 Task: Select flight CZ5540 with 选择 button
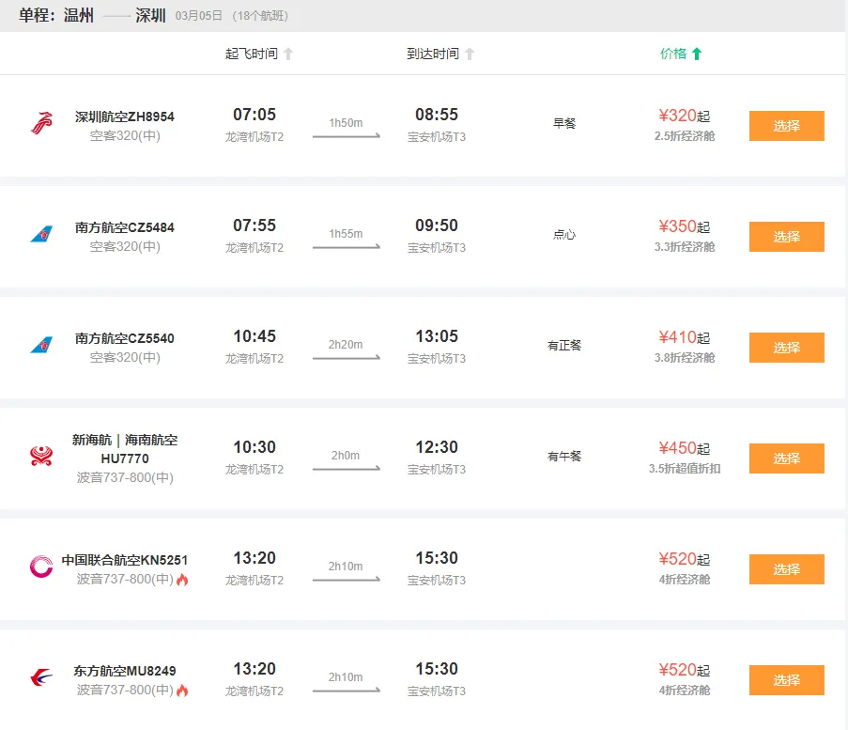pyautogui.click(x=786, y=348)
